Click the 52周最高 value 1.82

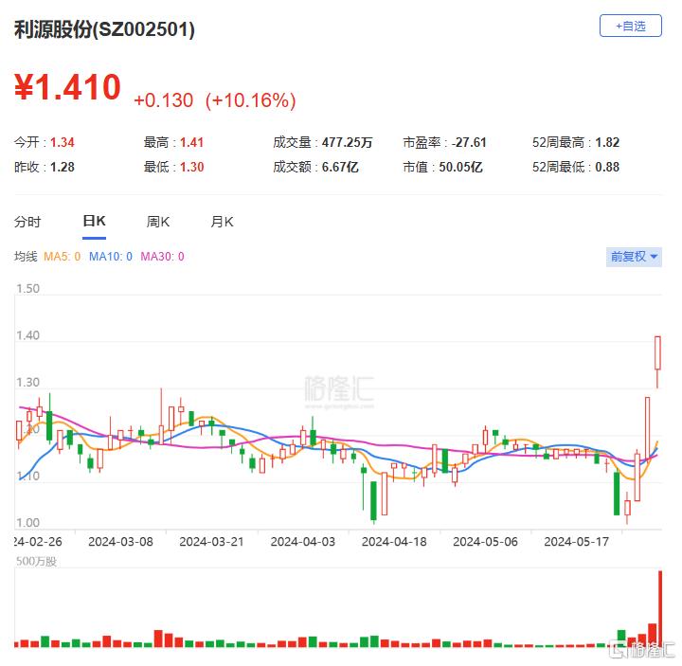[x=607, y=143]
